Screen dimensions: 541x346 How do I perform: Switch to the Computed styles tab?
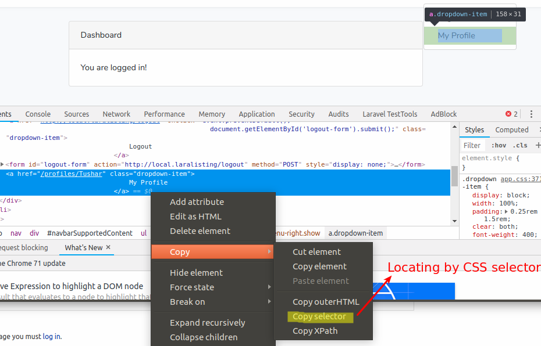pos(512,129)
